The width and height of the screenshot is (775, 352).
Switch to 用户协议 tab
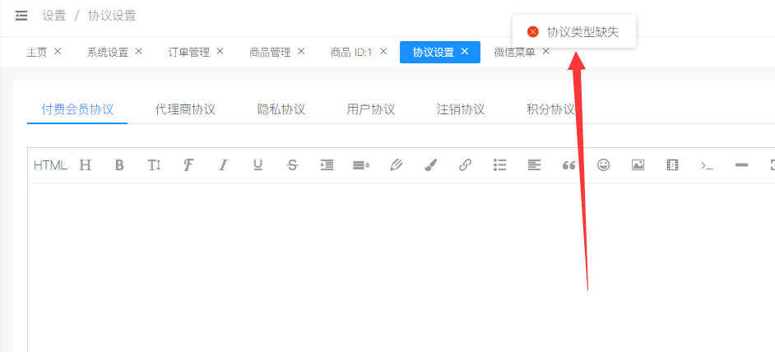click(x=371, y=109)
